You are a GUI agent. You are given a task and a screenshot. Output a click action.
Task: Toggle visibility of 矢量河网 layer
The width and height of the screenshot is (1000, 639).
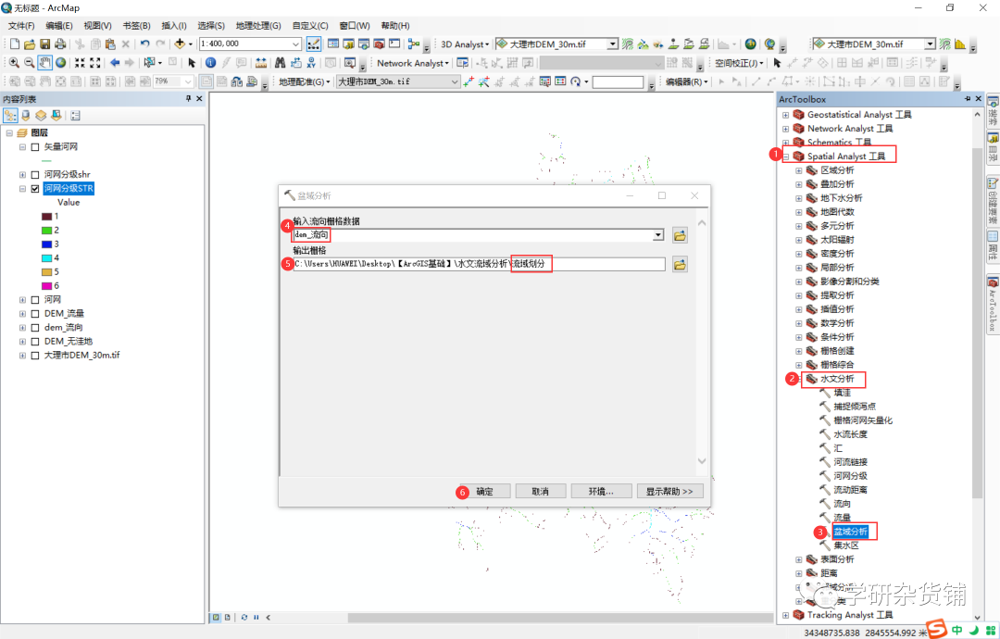coord(35,146)
